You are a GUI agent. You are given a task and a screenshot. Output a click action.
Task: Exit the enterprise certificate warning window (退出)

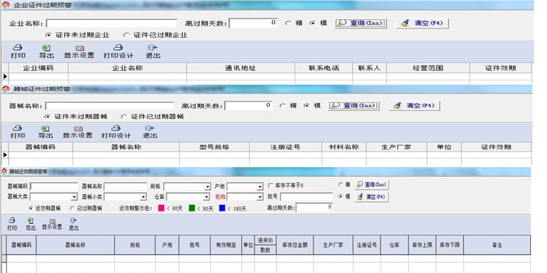(x=153, y=51)
